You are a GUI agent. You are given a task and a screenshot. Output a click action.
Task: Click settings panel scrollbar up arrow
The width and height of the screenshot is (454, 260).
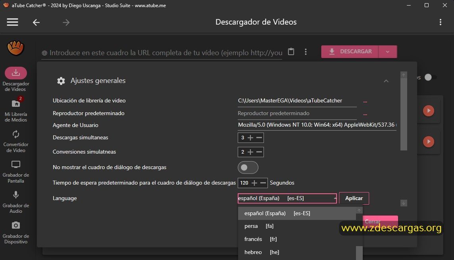(404, 75)
